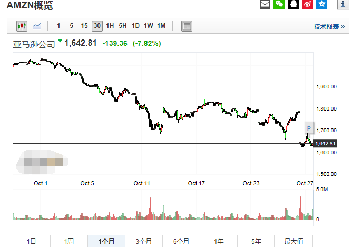Share the page via email envelope icon
Image resolution: width=353 pixels, height=249 pixels.
coord(265,4)
